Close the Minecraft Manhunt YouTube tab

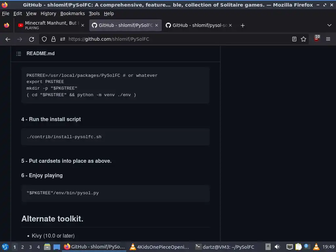(83, 25)
